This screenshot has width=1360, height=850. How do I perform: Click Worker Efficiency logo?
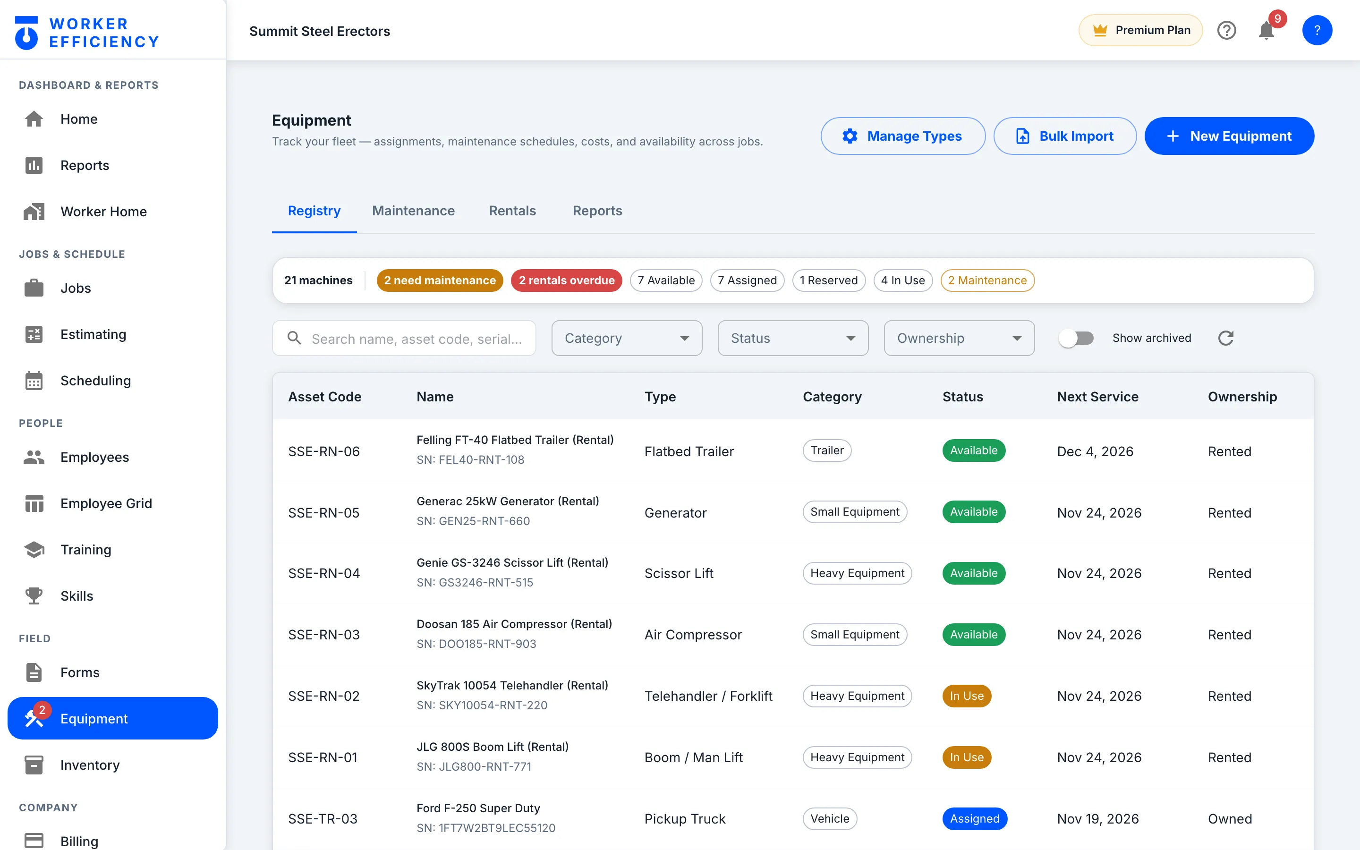point(86,33)
